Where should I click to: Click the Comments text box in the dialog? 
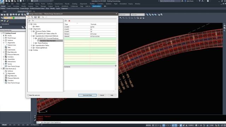pos(89,79)
